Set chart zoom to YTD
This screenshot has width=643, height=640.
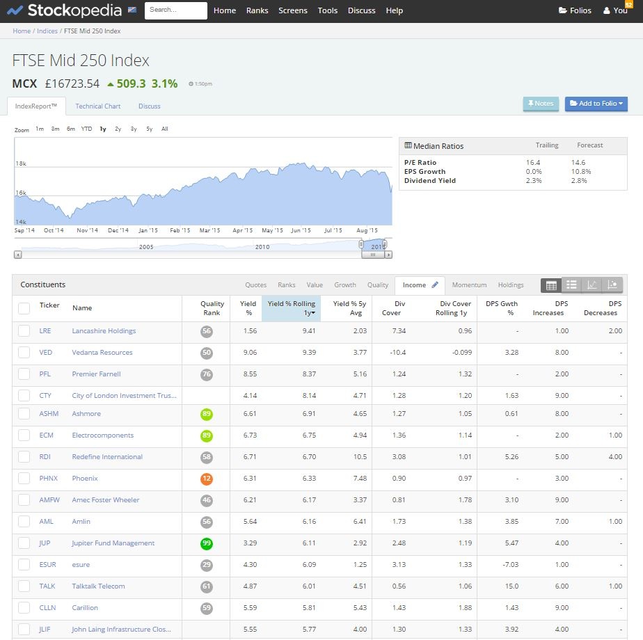click(x=86, y=129)
